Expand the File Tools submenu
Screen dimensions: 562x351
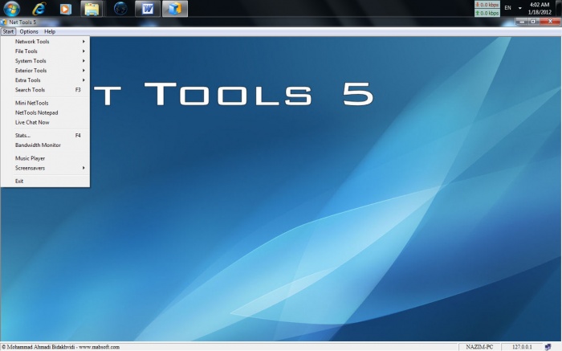[46, 51]
